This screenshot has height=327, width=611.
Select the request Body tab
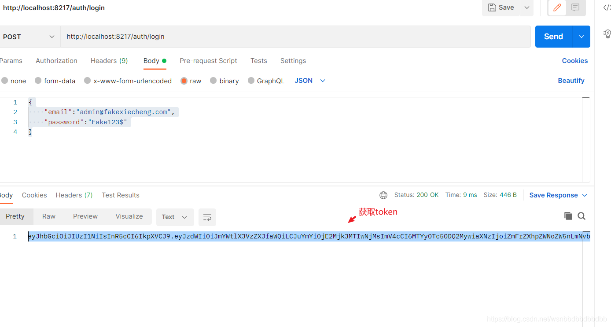pos(155,61)
